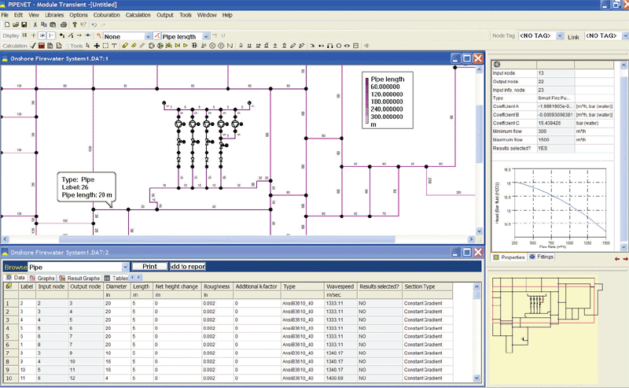
Task: Switch to the Graphs tab
Action: 42,278
